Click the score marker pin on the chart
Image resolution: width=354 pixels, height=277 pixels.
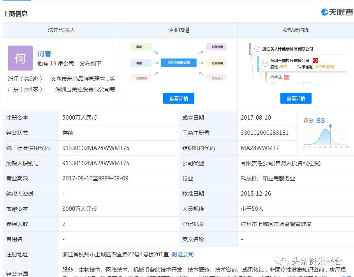330,126
